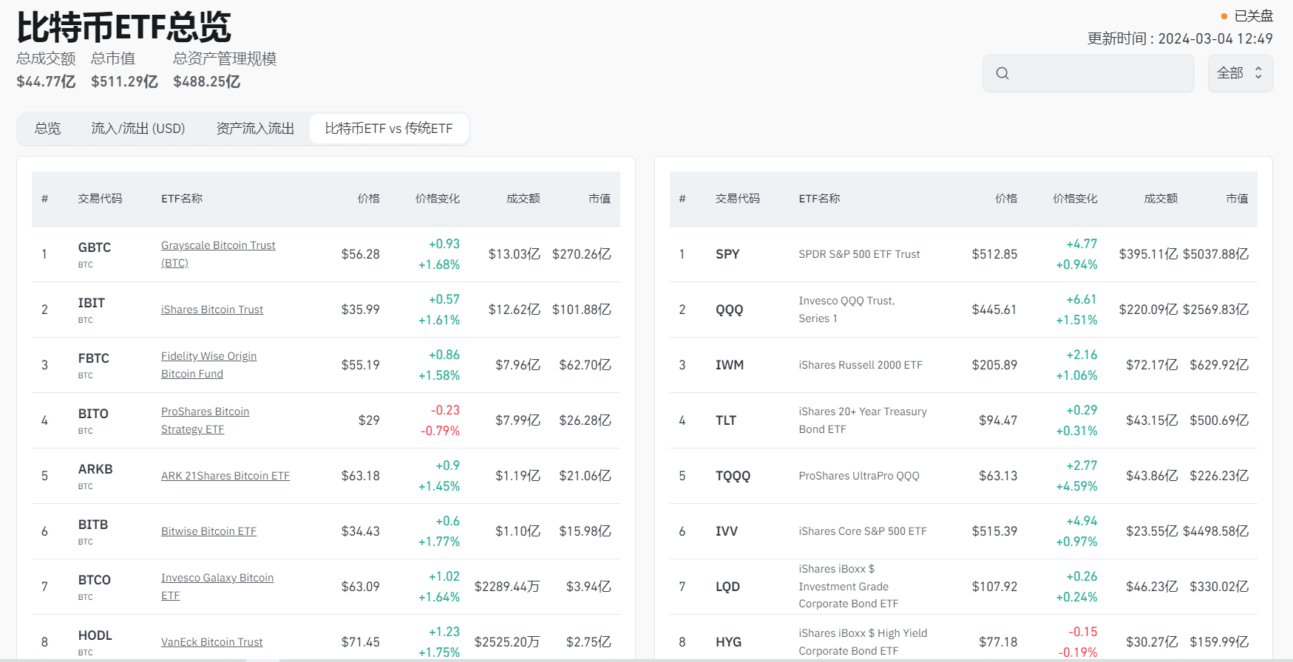1293x662 pixels.
Task: Open Fidelity Wise Origin Bitcoin Fund link
Action: coord(209,365)
